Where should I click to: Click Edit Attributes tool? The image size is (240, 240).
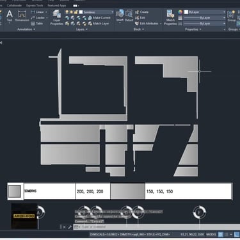147,23
